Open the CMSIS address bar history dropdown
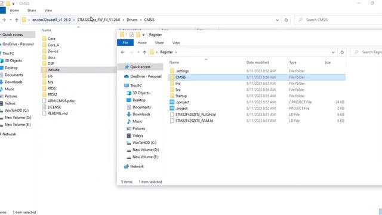Screen dimensions: 382x215 [x=277, y=20]
